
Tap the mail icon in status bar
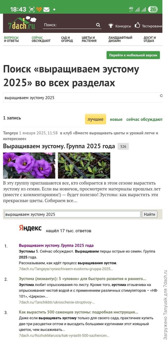coord(46,9)
